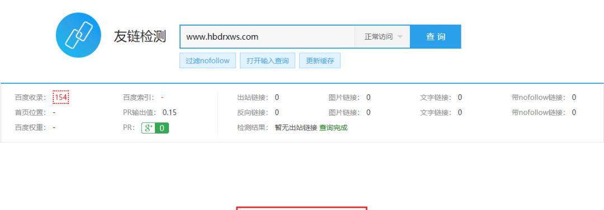The height and width of the screenshot is (210, 604).
Task: Click the 更新缓存 refresh cache button
Action: pyautogui.click(x=320, y=61)
